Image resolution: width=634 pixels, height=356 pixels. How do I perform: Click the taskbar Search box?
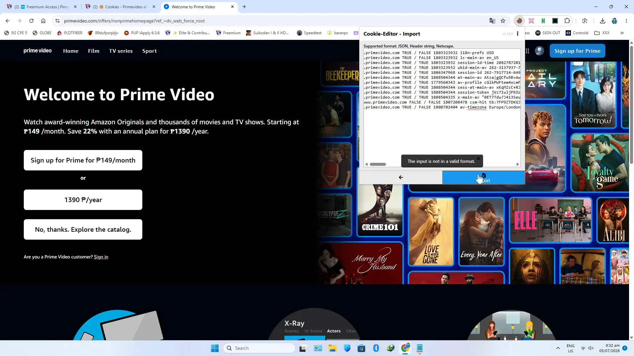259,348
